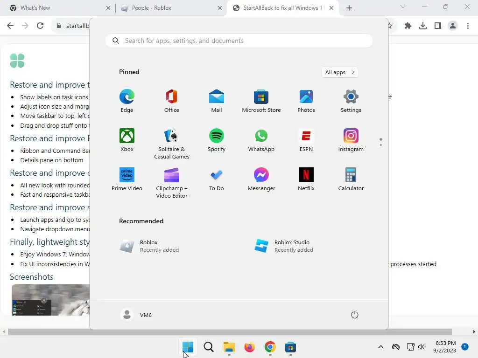Open Solitaire & Casual Games

pyautogui.click(x=172, y=144)
